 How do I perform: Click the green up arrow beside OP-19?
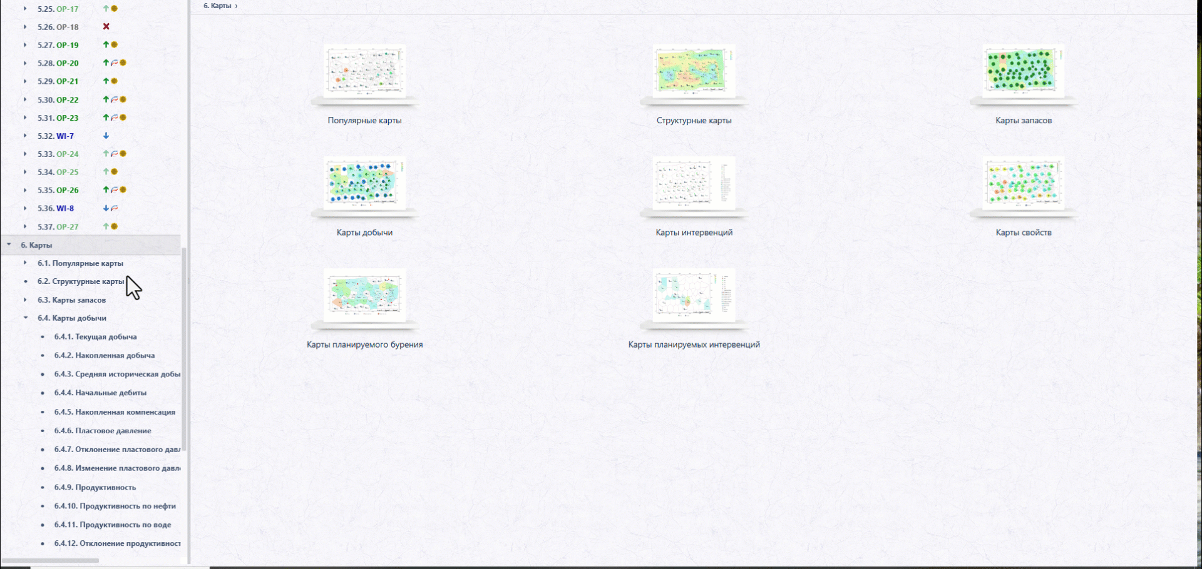click(106, 45)
